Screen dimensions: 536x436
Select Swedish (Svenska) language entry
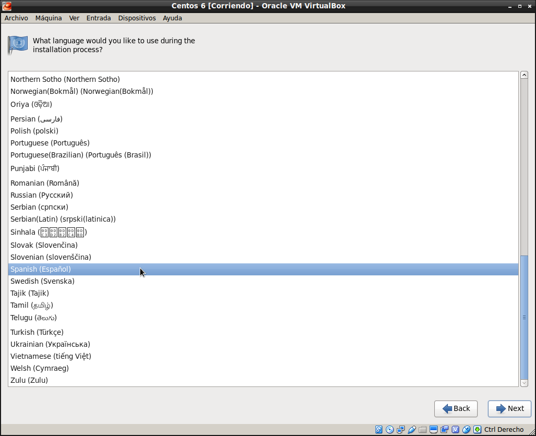pyautogui.click(x=42, y=281)
